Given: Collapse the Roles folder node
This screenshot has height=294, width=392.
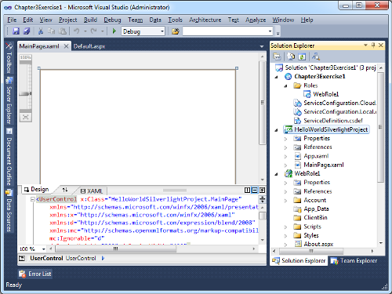Looking at the screenshot, I should (285, 85).
